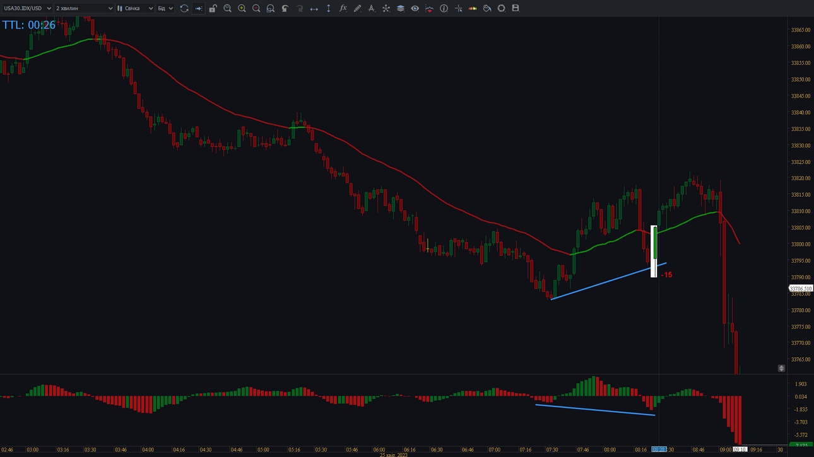Click the redo arrow icon
Viewport: 814px width, 457px height.
pos(300,8)
